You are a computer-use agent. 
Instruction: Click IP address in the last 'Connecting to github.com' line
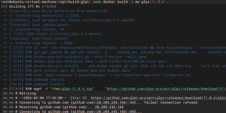pos(111,111)
